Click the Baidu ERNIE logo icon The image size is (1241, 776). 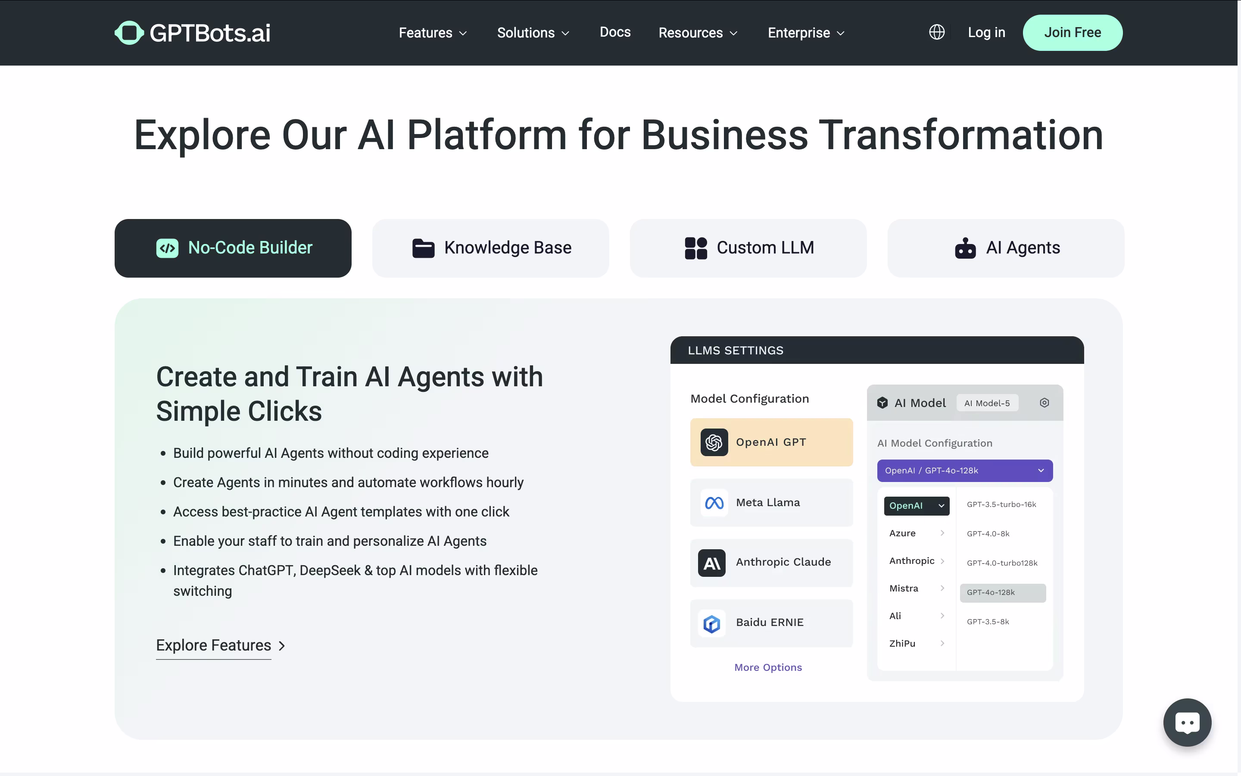click(x=712, y=623)
